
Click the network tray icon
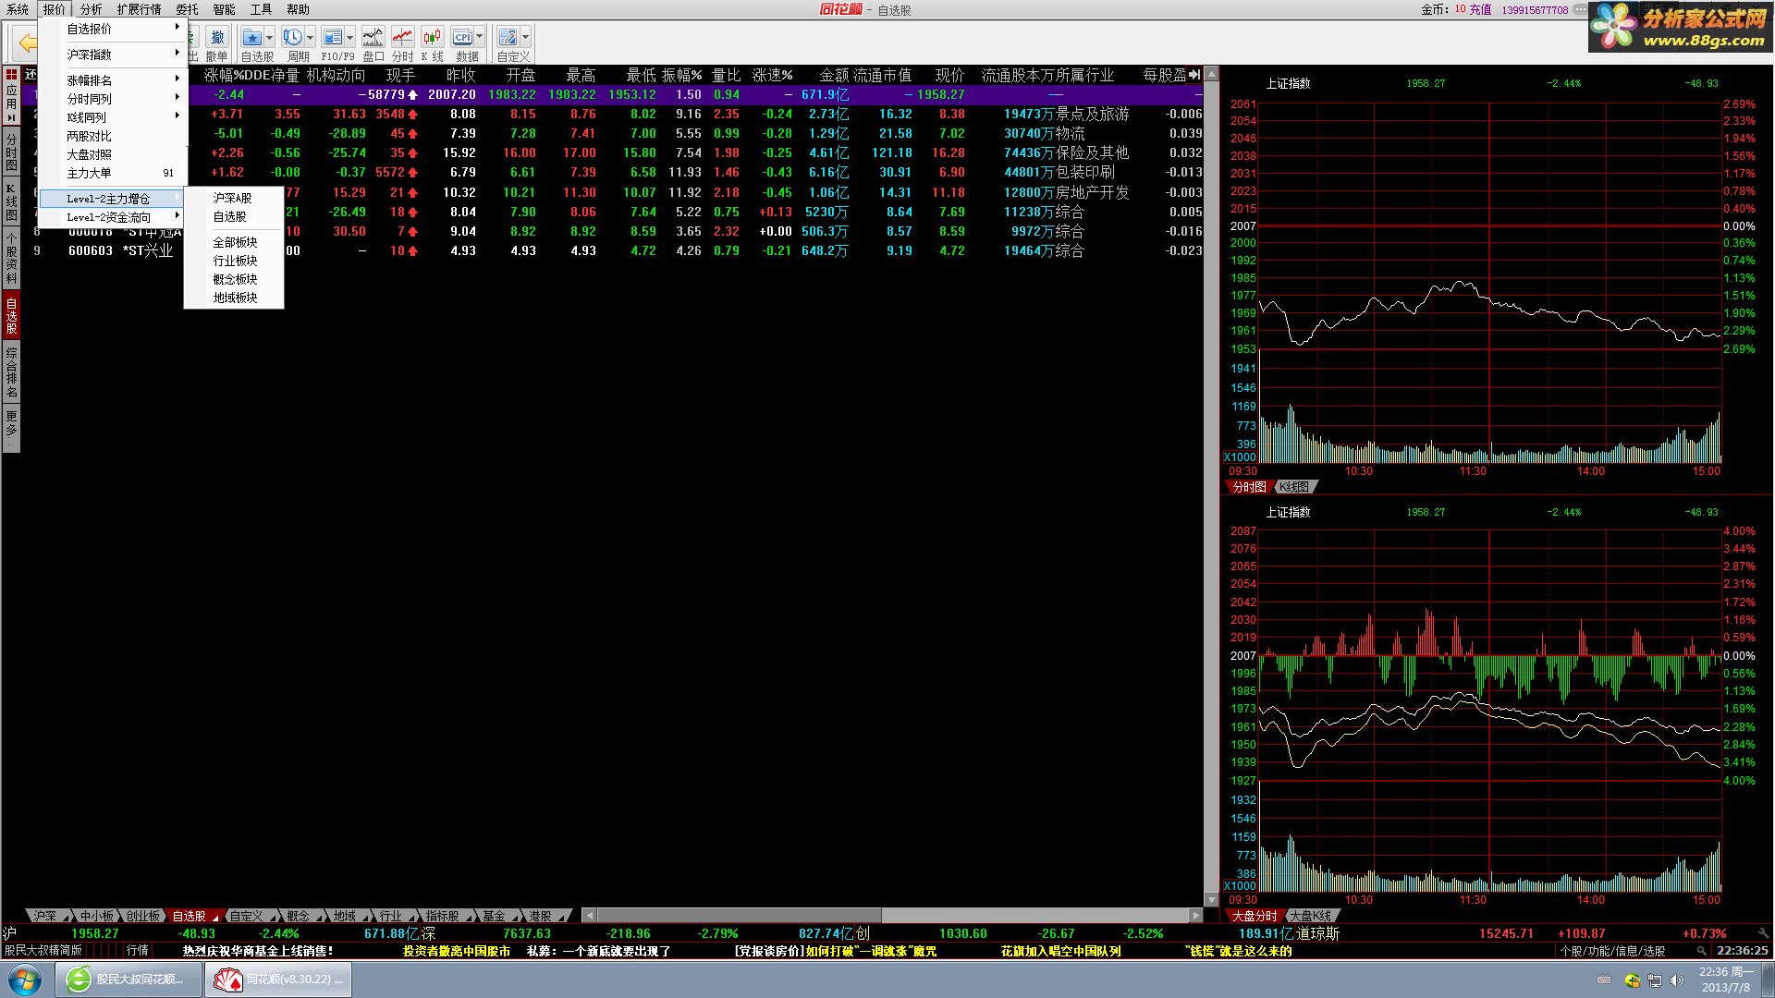[x=1654, y=980]
